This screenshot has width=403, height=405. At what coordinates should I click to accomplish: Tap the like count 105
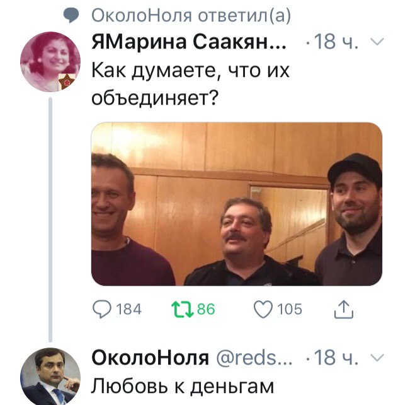pyautogui.click(x=290, y=309)
